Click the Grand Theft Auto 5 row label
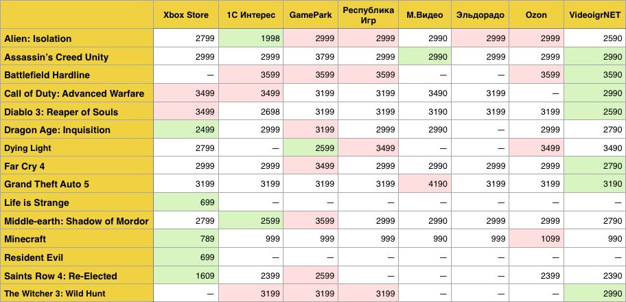This screenshot has width=626, height=302. [47, 184]
